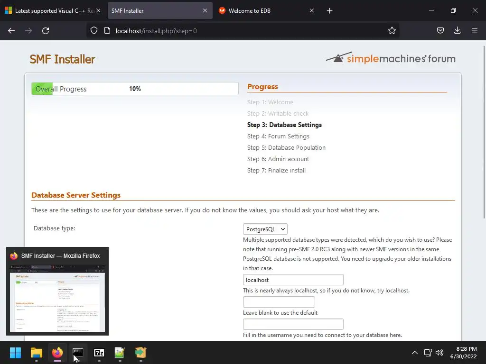Open the tracking protection shield icon
Viewport: 486px width, 364px height.
click(94, 31)
